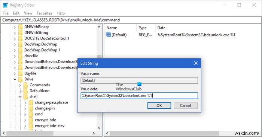Select the (Default) value name
262x137 pixels.
(x=119, y=35)
